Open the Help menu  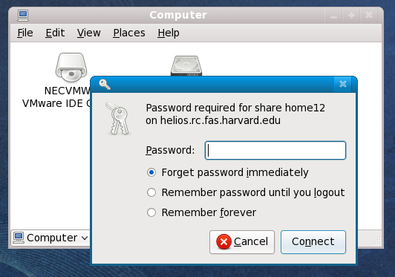169,33
